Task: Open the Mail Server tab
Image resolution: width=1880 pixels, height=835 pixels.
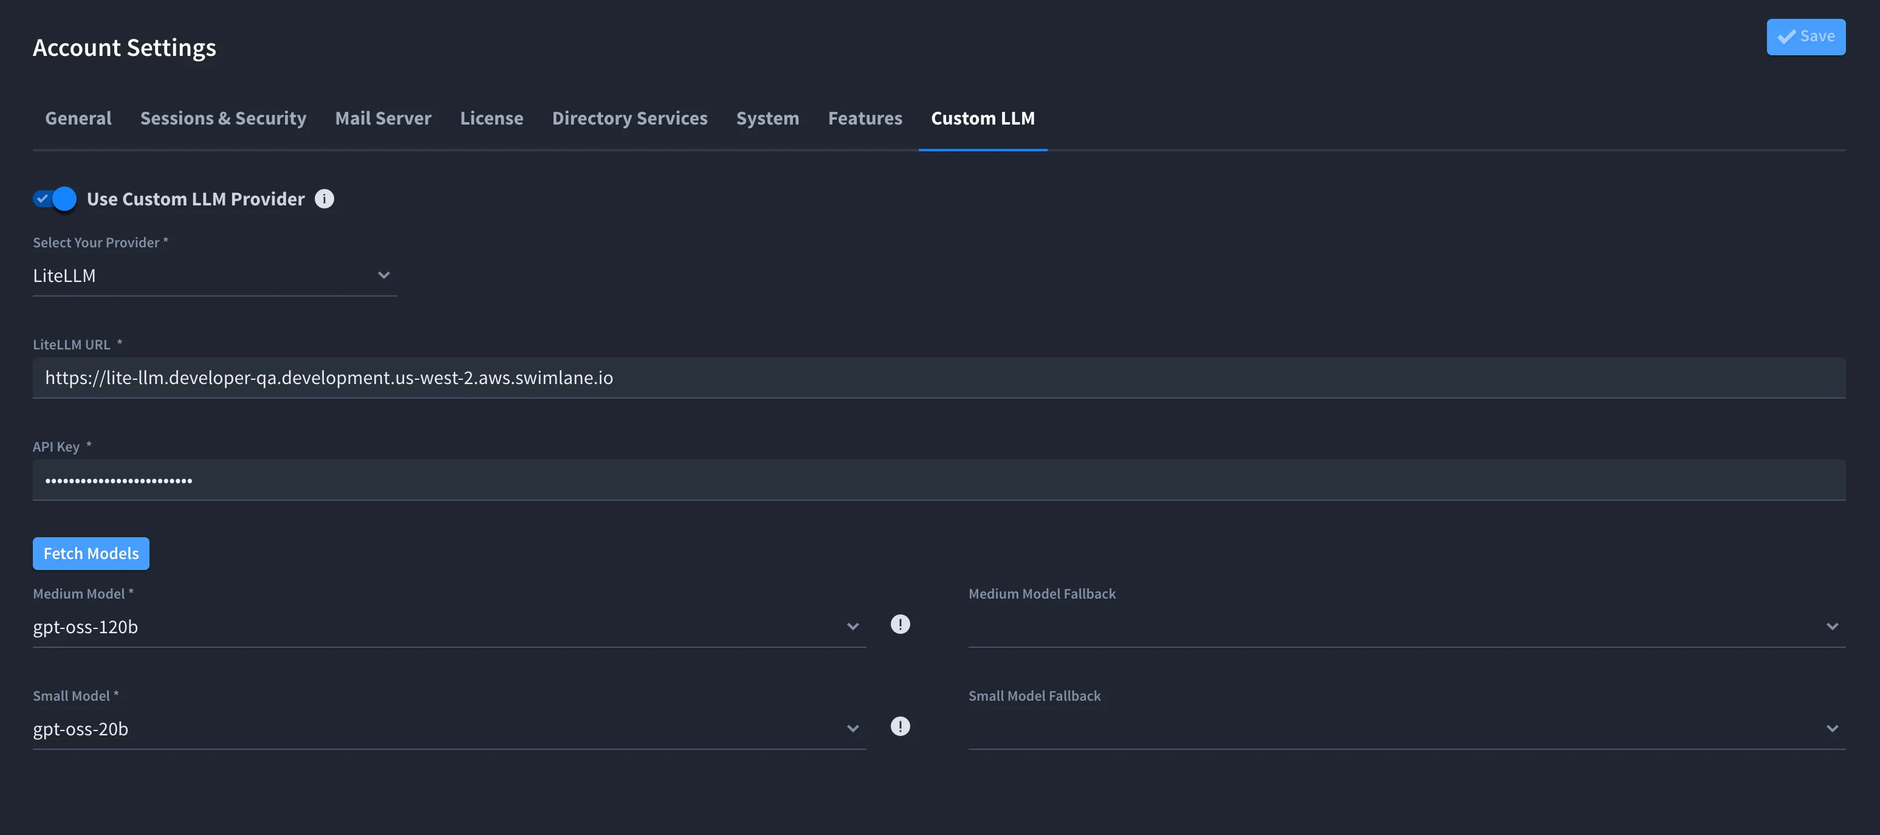Action: [383, 119]
